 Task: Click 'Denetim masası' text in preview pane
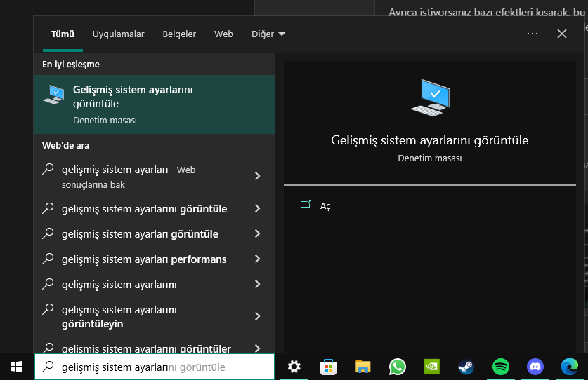click(430, 158)
